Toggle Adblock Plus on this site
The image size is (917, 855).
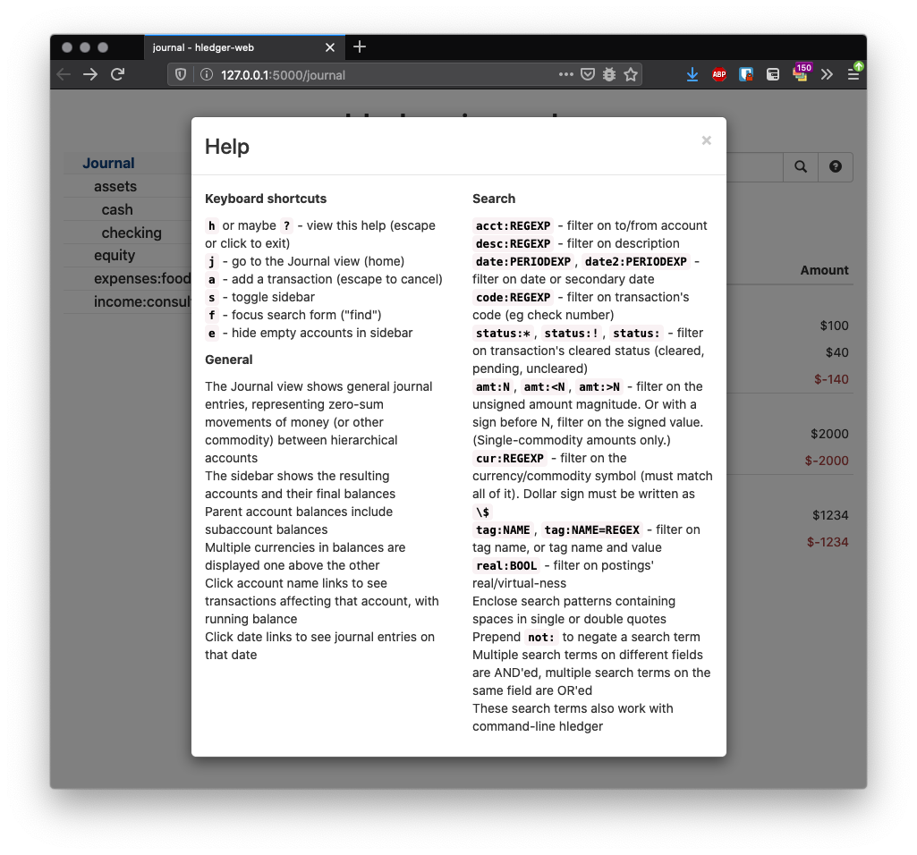[x=718, y=75]
